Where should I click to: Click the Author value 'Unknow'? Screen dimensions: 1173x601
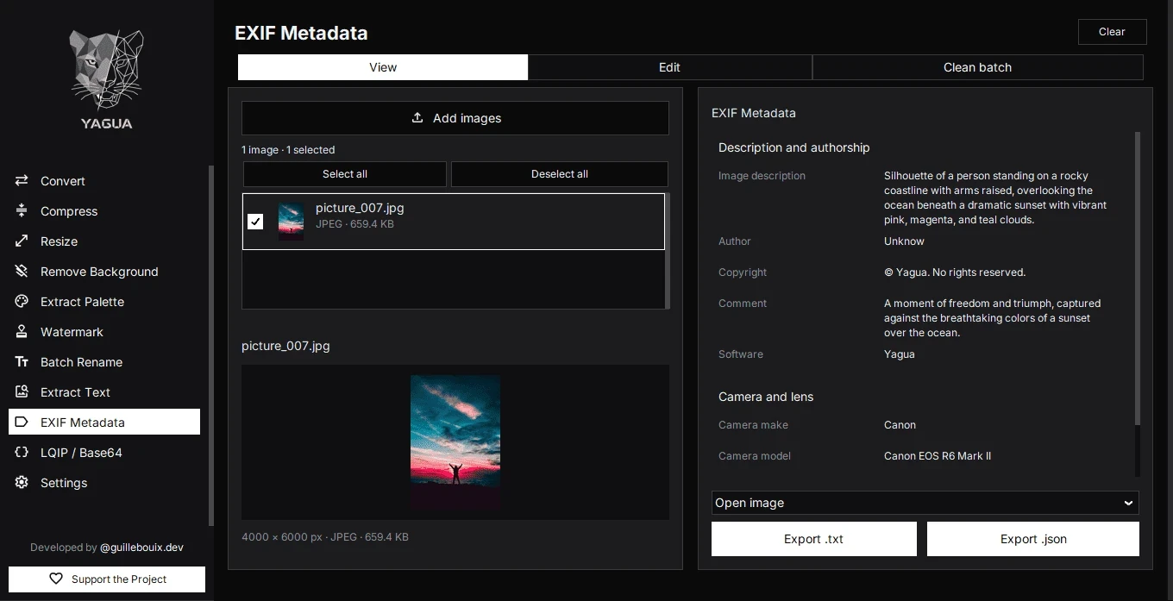point(904,241)
